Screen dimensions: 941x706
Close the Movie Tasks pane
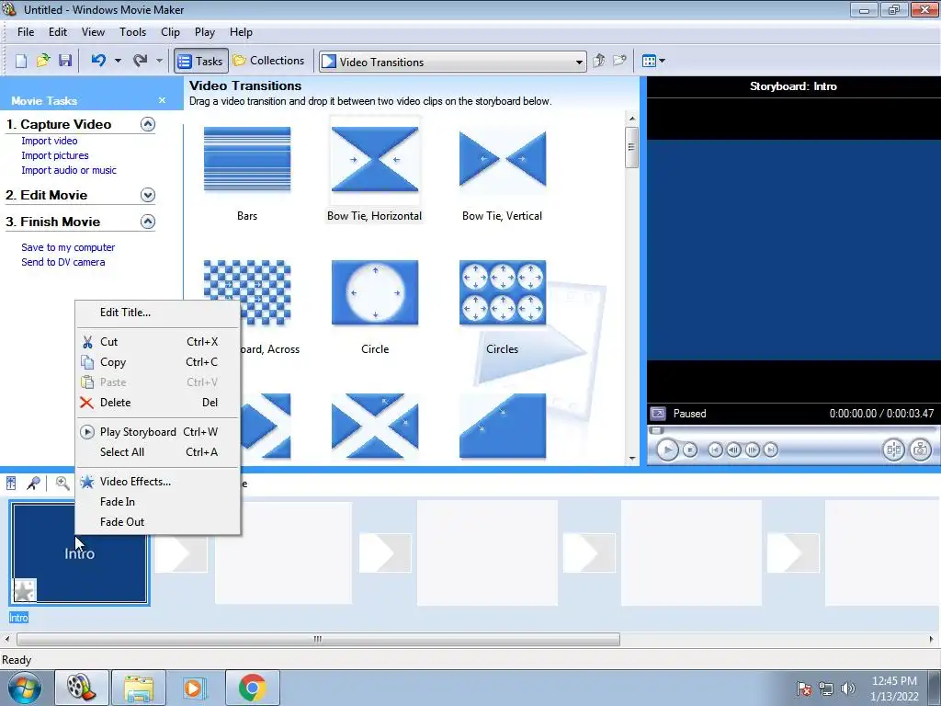pyautogui.click(x=162, y=100)
